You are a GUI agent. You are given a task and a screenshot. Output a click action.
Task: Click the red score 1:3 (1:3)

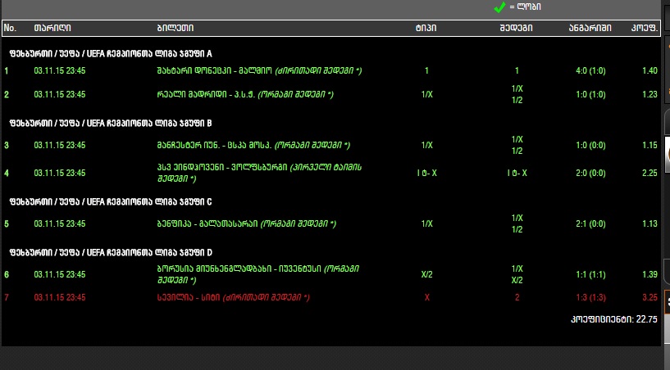(x=590, y=297)
